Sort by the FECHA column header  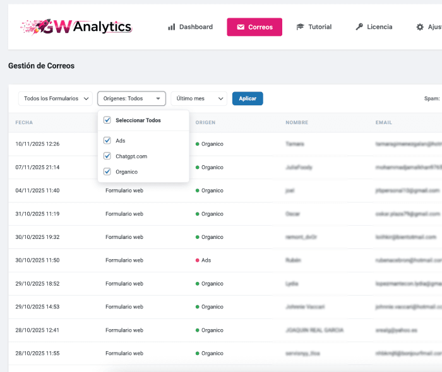pos(24,122)
